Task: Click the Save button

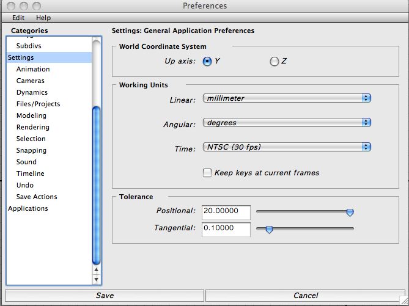Action: tap(105, 296)
